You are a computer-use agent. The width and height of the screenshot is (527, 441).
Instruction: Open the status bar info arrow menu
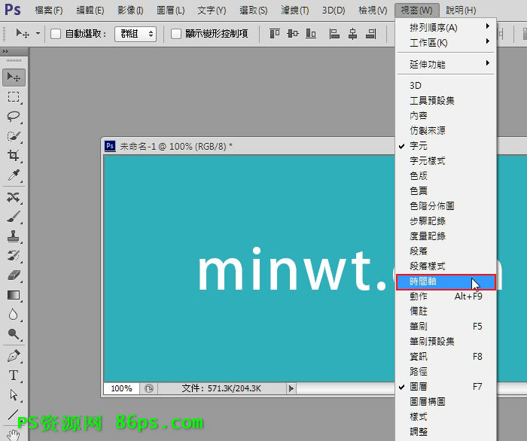[x=291, y=388]
